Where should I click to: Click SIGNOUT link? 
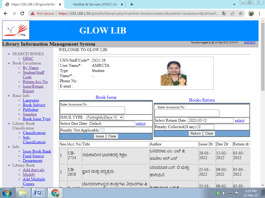coord(249,43)
